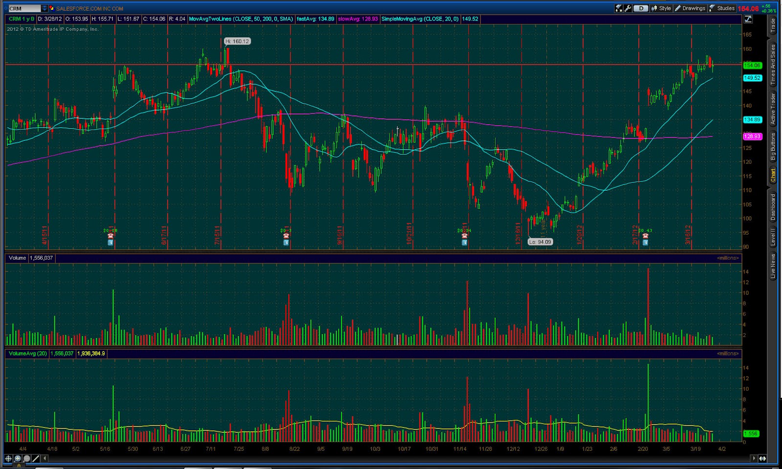
Task: Click the fastAvg: 134.89 readout
Action: click(315, 19)
